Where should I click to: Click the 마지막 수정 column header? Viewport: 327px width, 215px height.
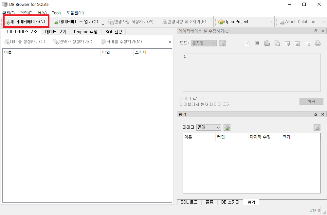pos(265,137)
